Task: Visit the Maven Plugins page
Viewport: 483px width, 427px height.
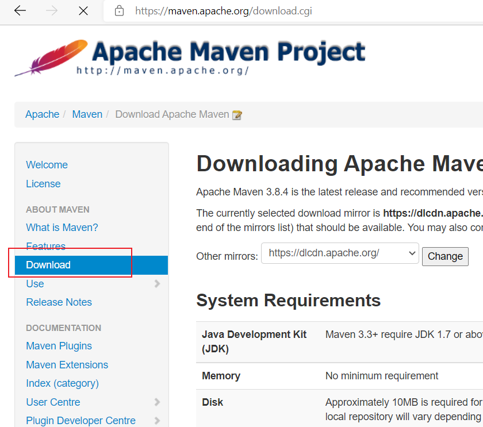Action: pos(59,346)
